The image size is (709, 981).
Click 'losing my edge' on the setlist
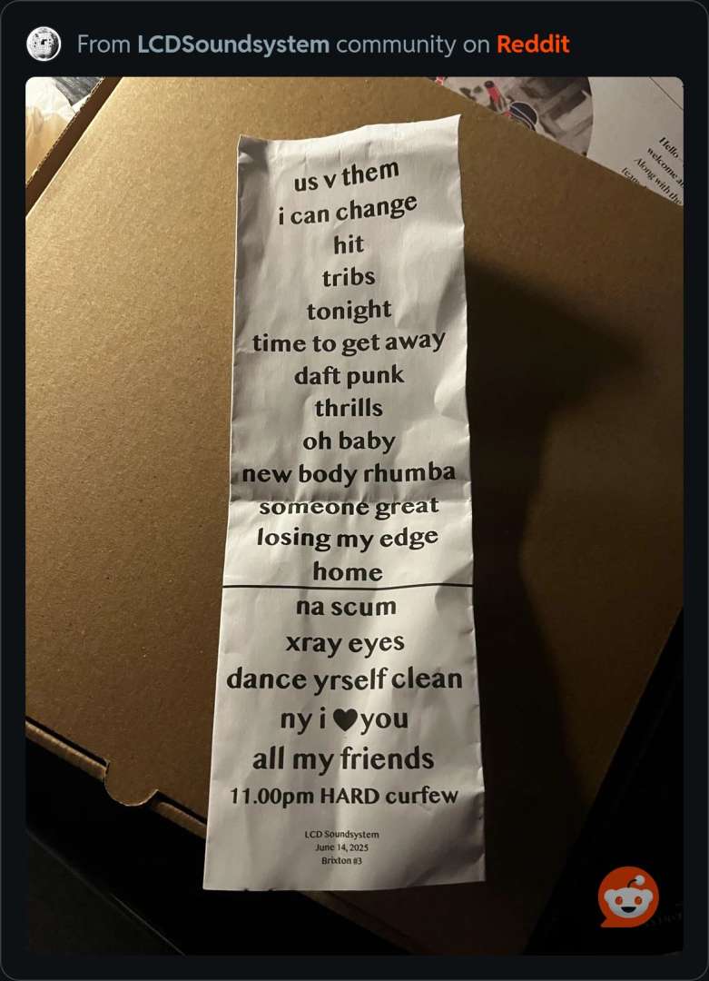pyautogui.click(x=347, y=539)
